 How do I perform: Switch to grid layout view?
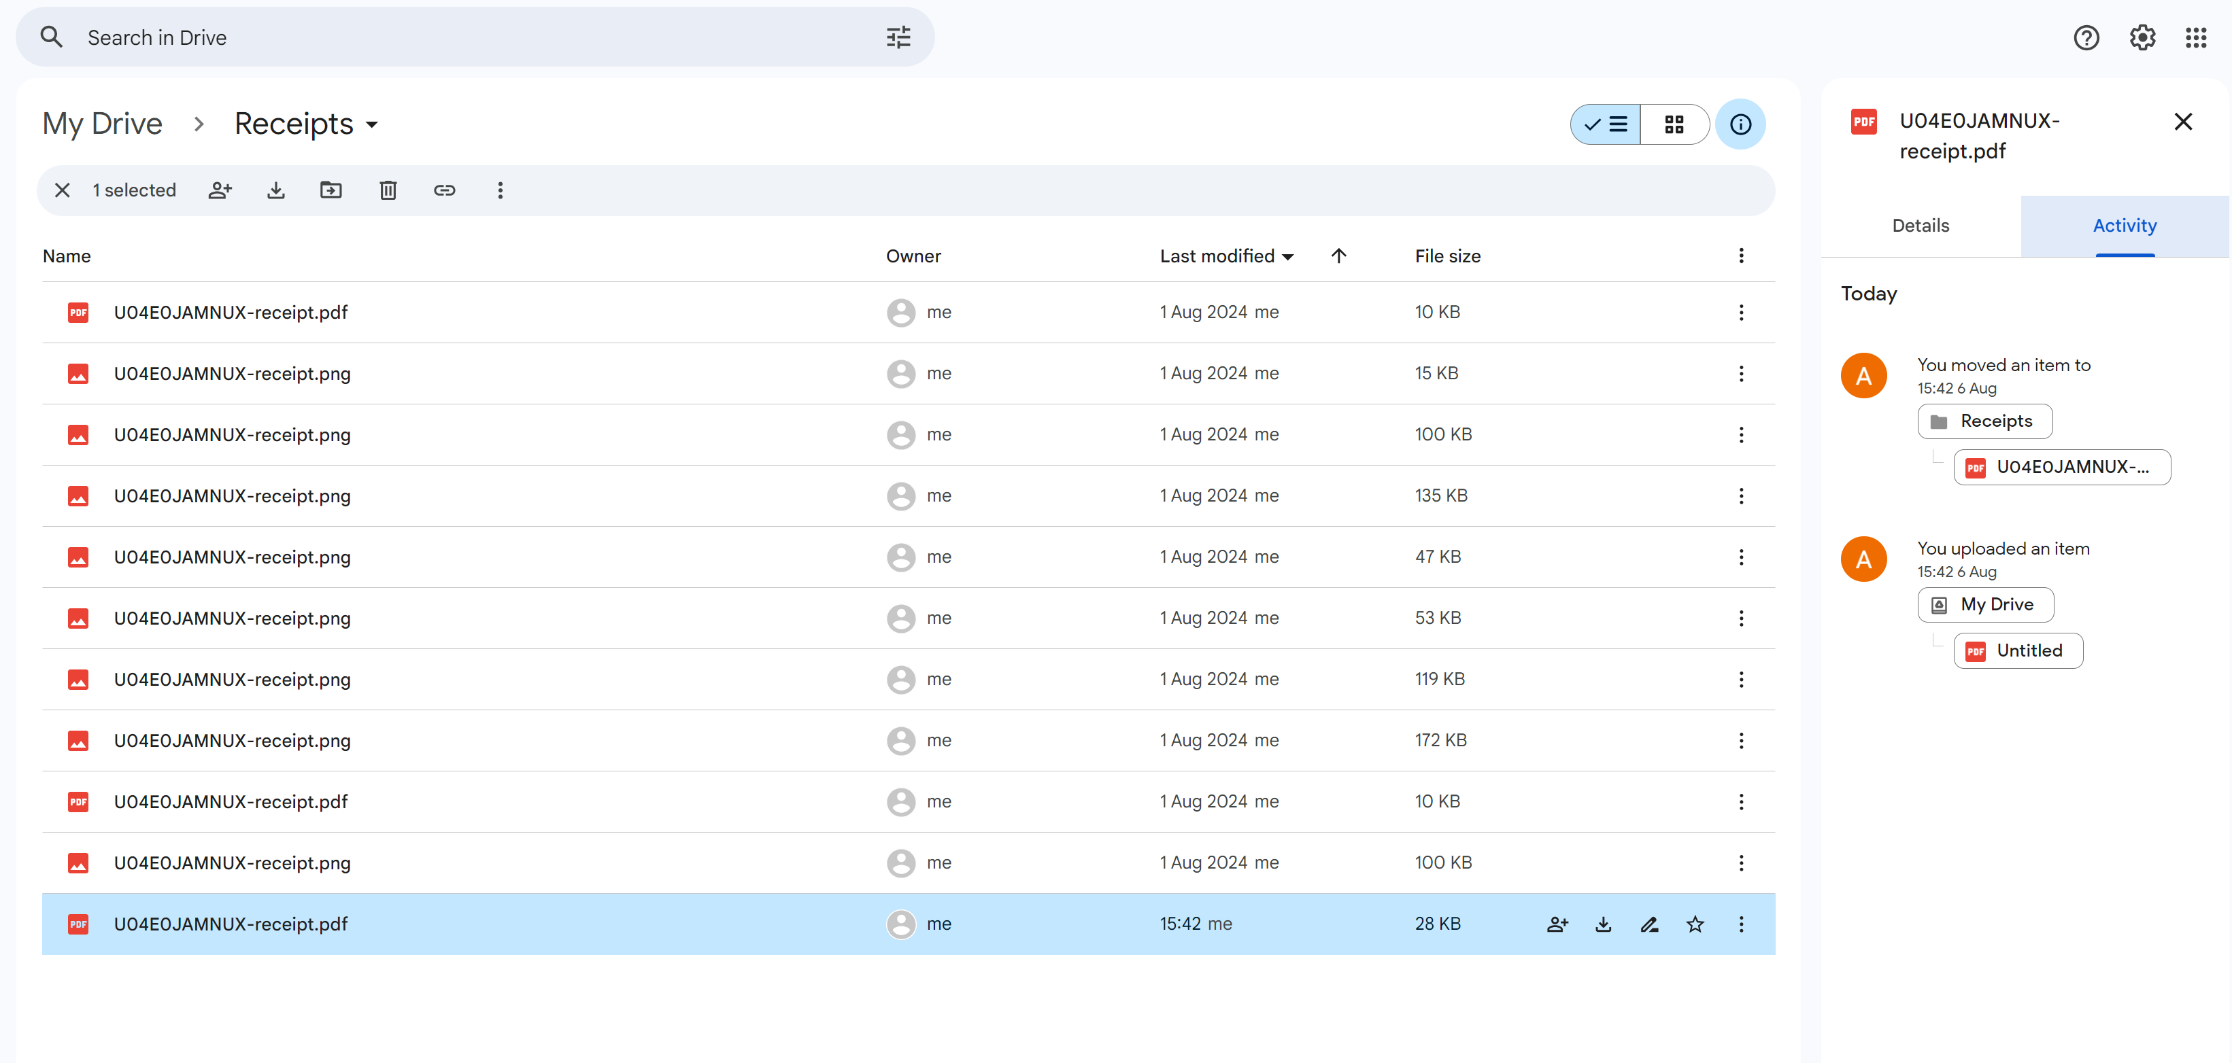(x=1674, y=124)
